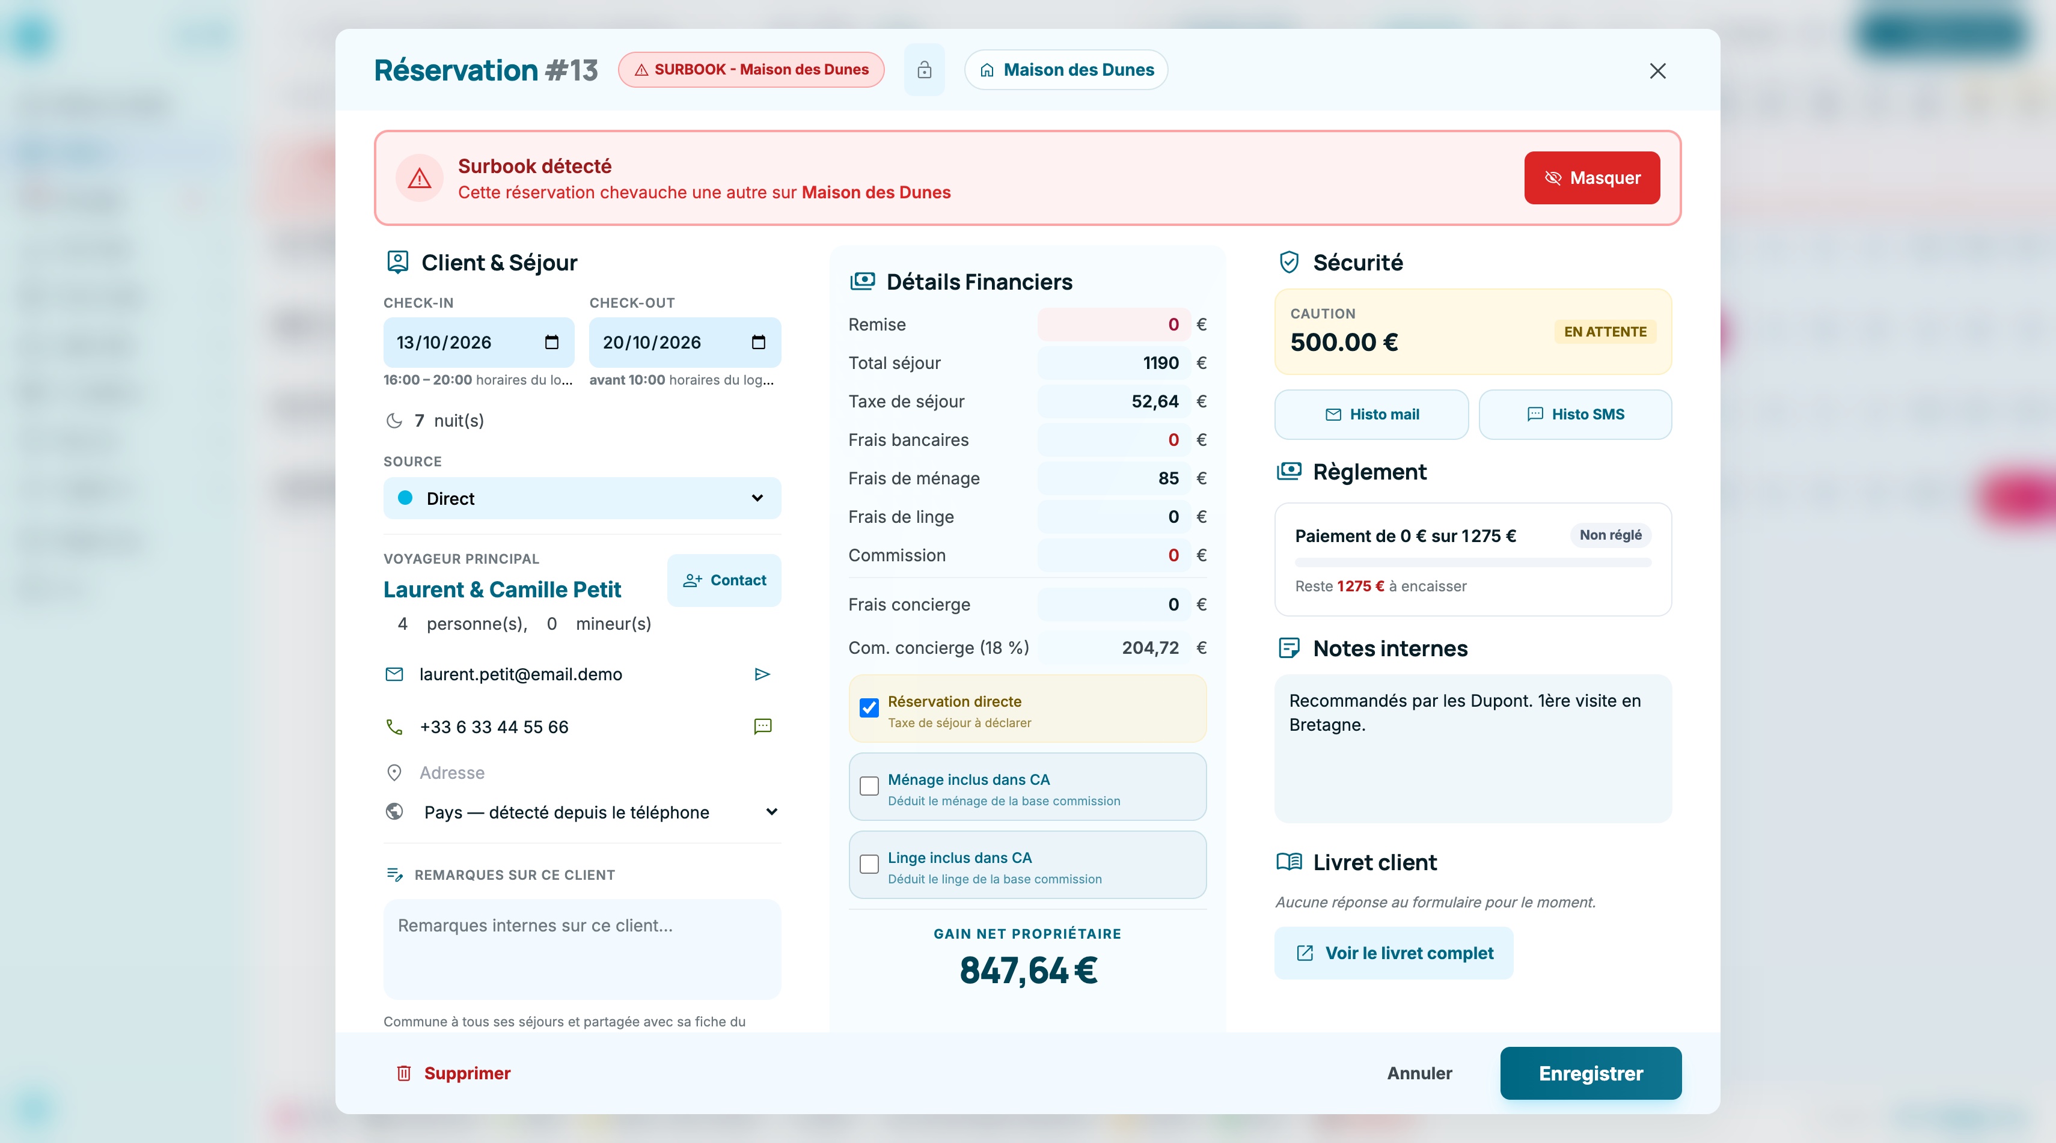Viewport: 2056px width, 1143px height.
Task: Click the traveler name Laurent & Camille Petit
Action: point(501,590)
